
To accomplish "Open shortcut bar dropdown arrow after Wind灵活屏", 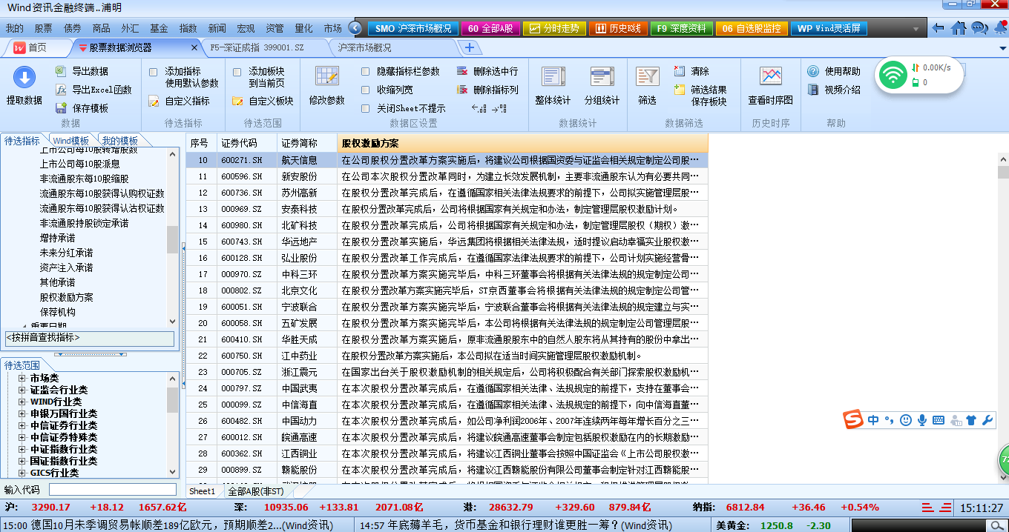I will coord(916,30).
